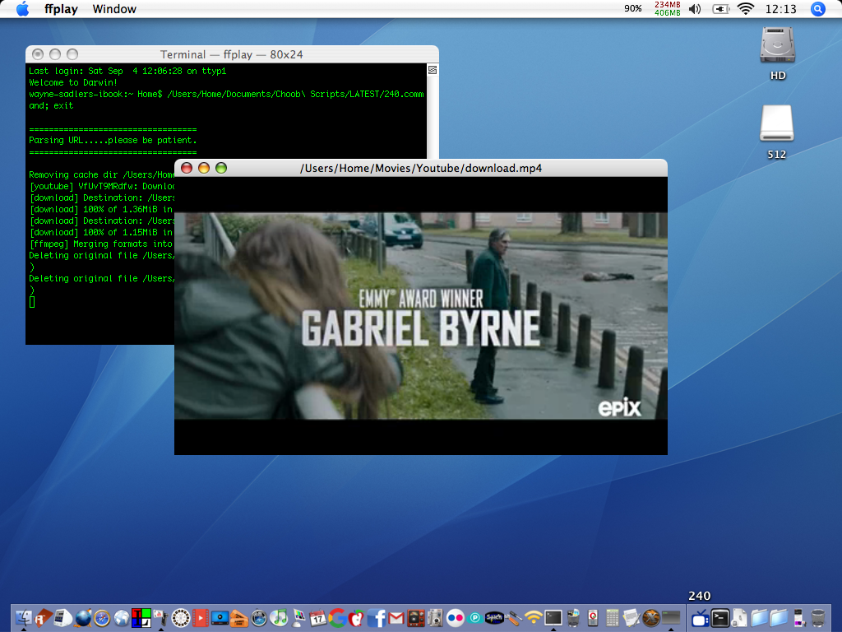Image resolution: width=842 pixels, height=632 pixels.
Task: Open the globe network icon in dock
Action: [122, 618]
